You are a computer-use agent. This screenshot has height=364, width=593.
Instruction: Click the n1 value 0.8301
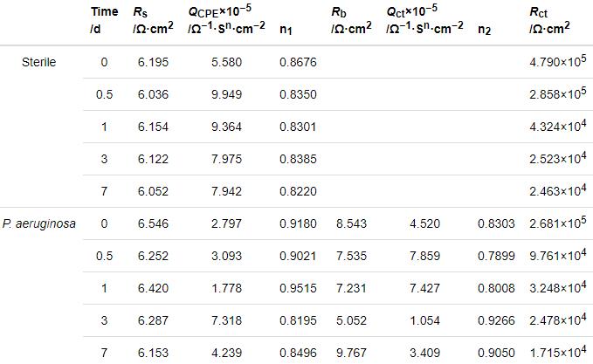pos(298,126)
